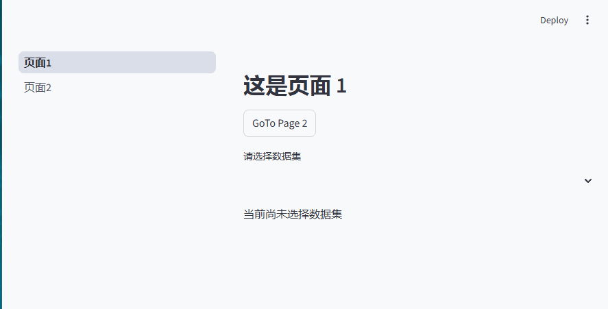Viewport: 608px width, 309px height.
Task: Open the three-dot main menu icon
Action: click(587, 20)
